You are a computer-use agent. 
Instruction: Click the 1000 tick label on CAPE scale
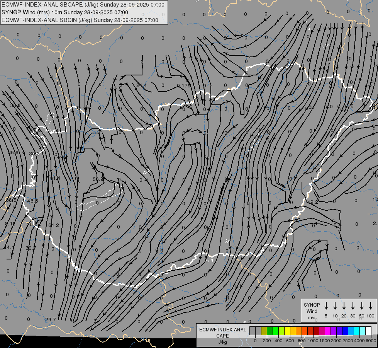[313, 341]
